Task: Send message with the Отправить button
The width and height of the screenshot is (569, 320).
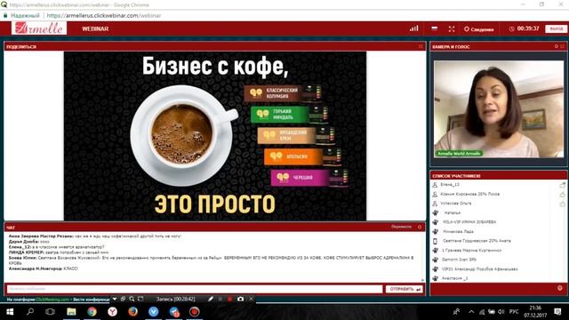Action: click(405, 289)
